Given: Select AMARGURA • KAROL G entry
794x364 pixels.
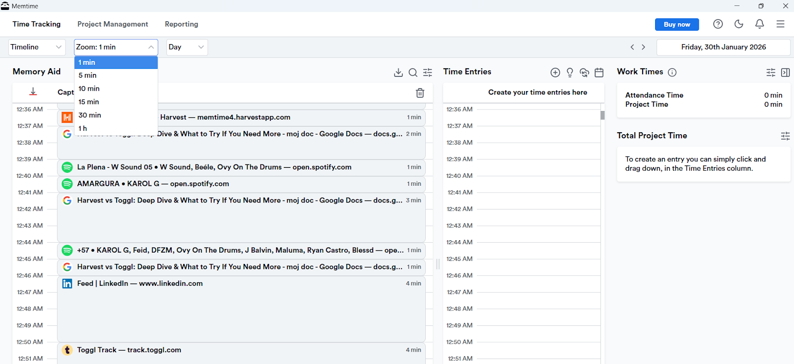Looking at the screenshot, I should (x=241, y=184).
